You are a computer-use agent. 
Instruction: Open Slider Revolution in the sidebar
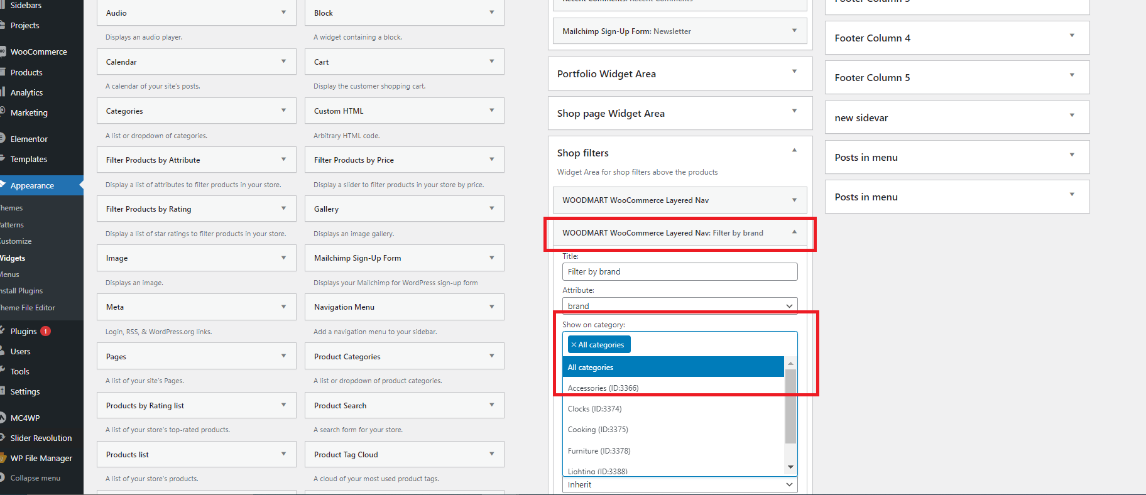pyautogui.click(x=41, y=438)
